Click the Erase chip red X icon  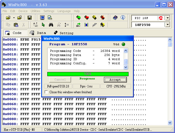coord(103,18)
